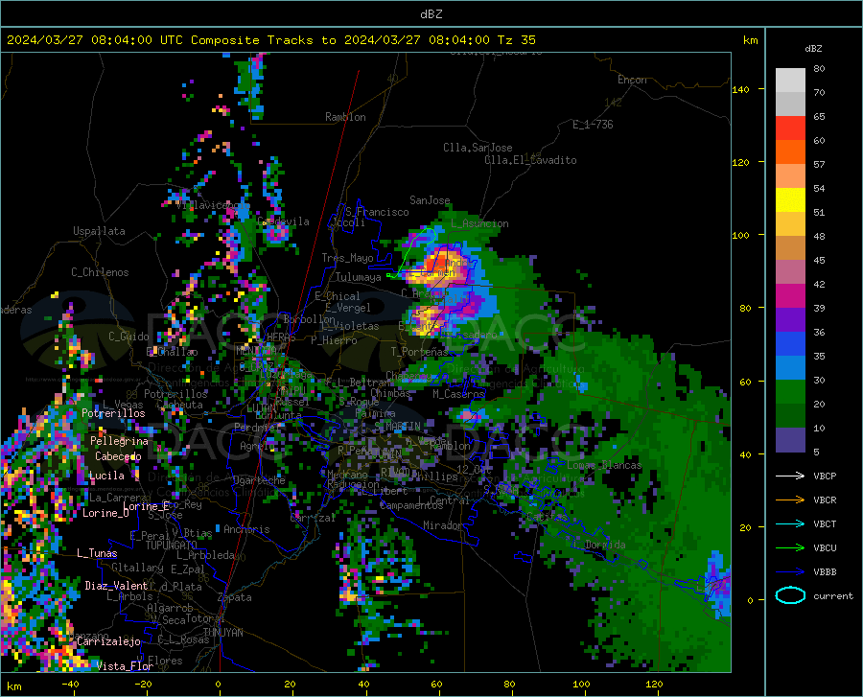
Task: Click the 'C_Guido' map label
Action: point(128,337)
